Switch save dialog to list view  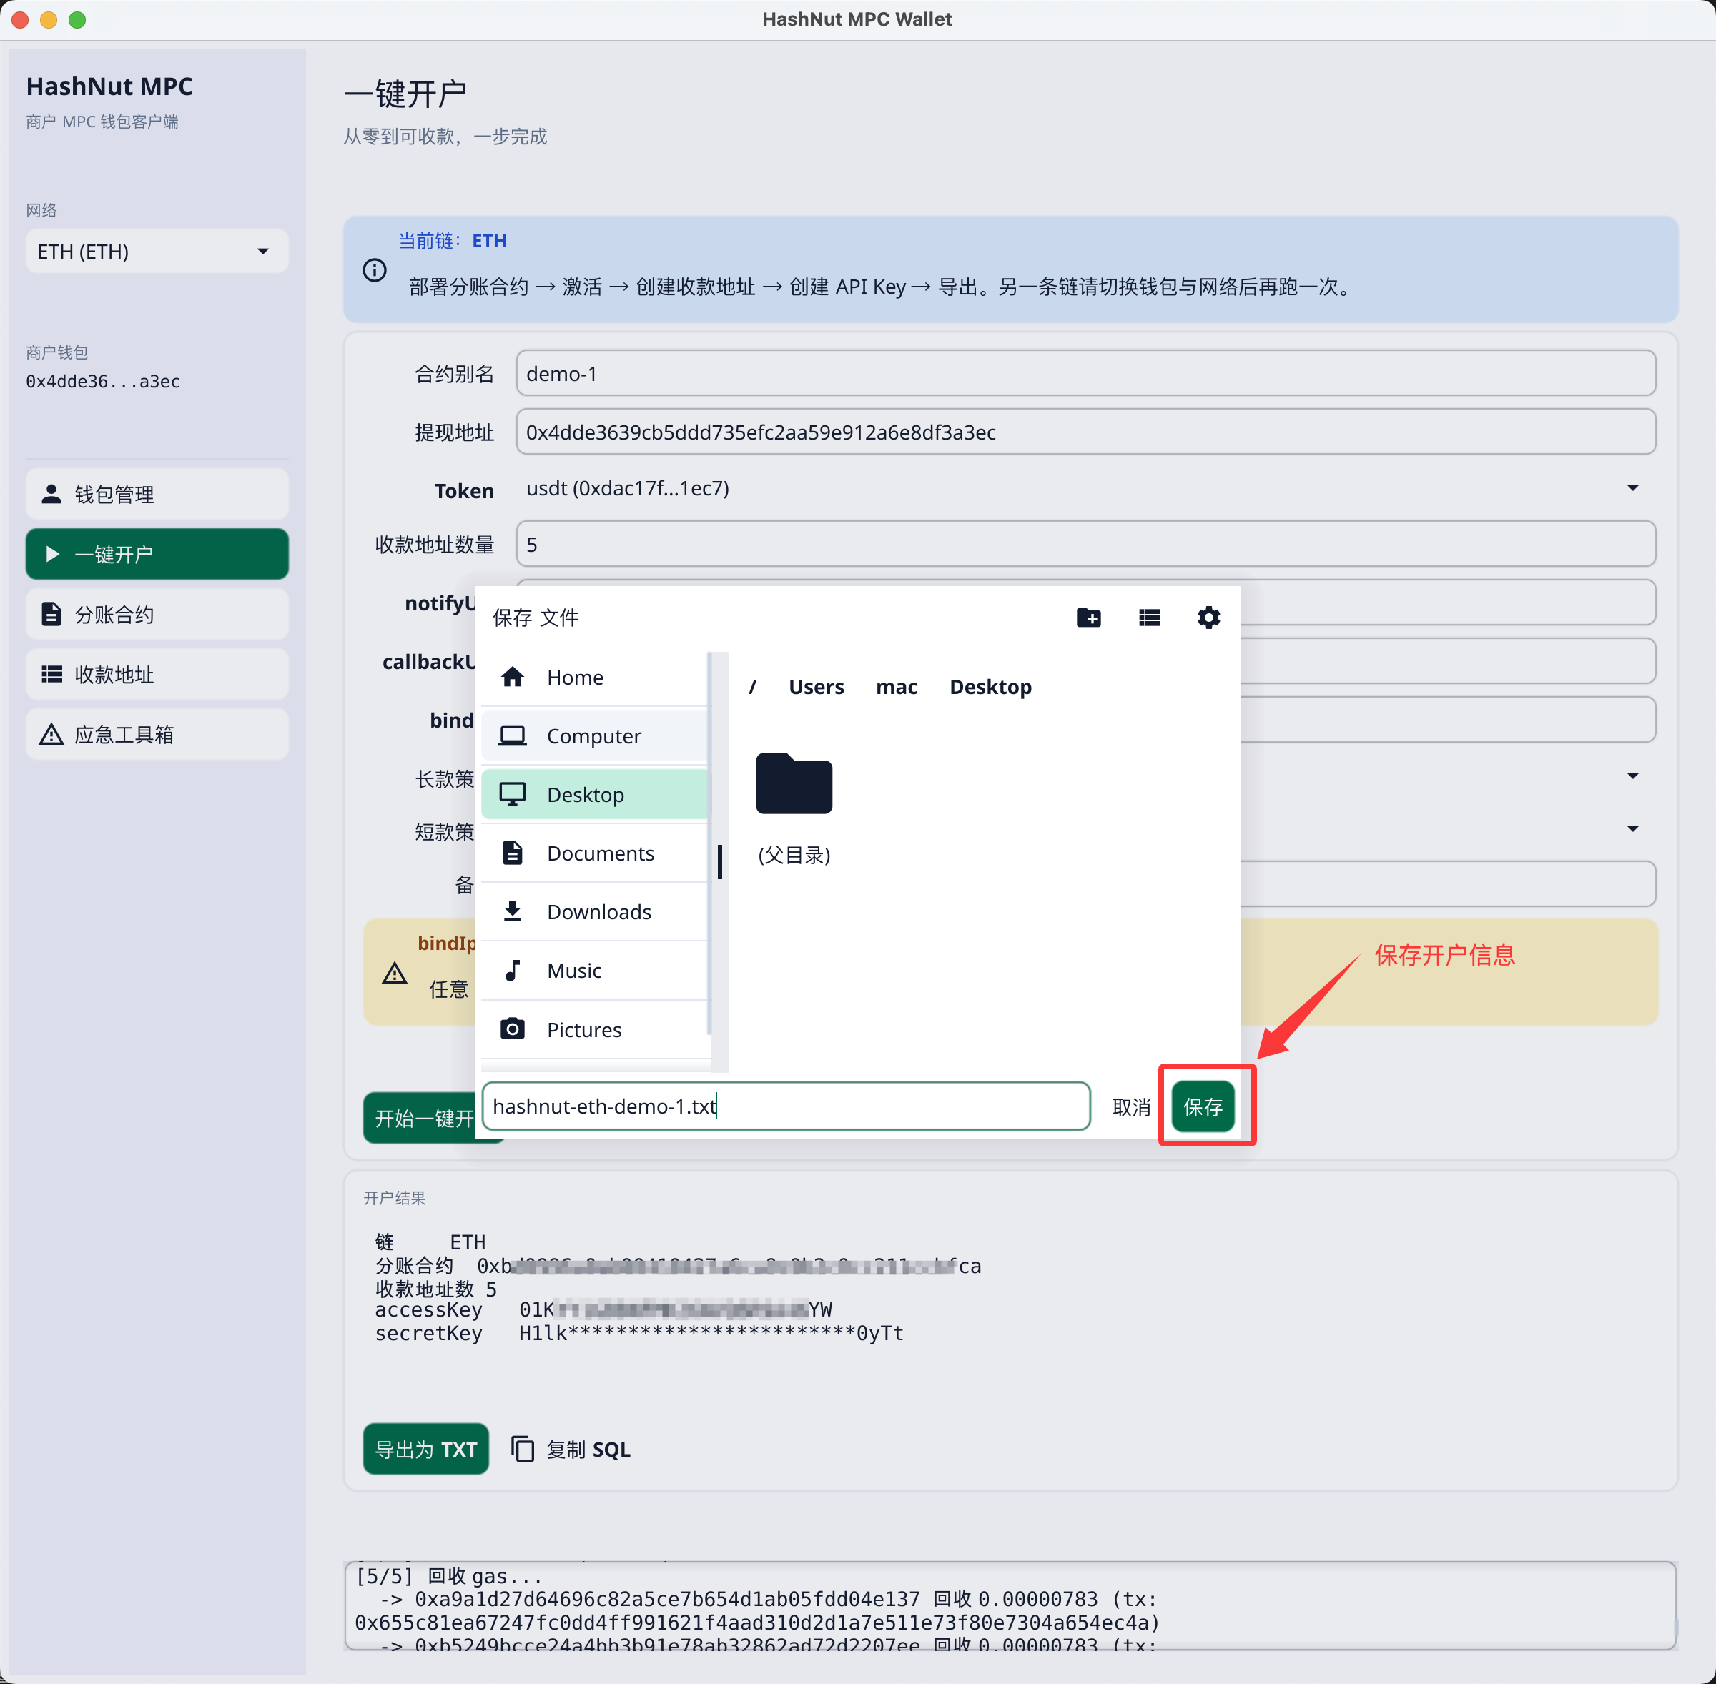pyautogui.click(x=1149, y=618)
